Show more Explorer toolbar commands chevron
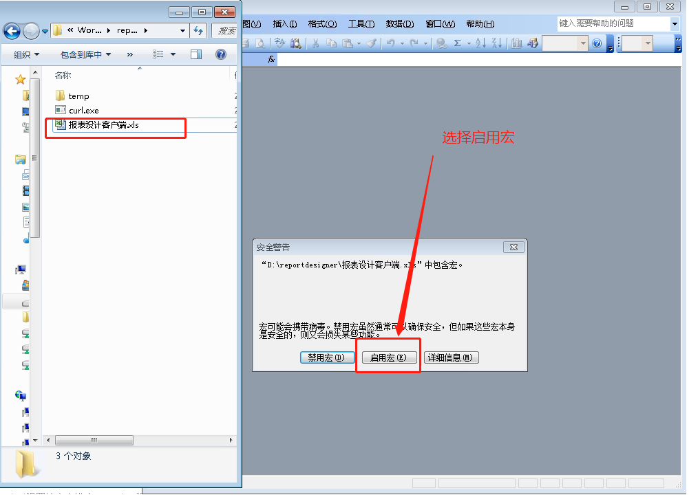The width and height of the screenshot is (689, 497). coord(129,54)
